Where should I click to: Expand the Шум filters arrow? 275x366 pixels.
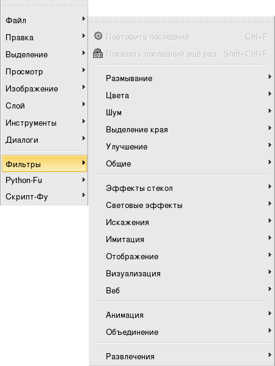(270, 110)
